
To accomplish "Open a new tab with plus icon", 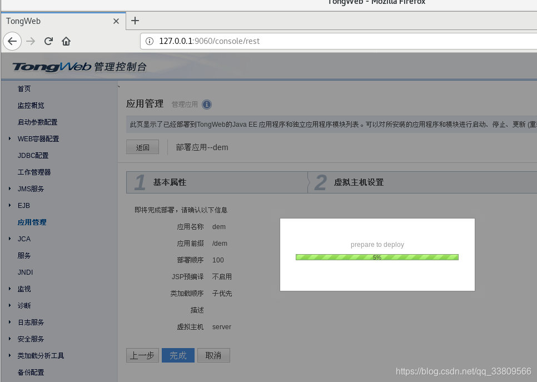I will click(135, 21).
